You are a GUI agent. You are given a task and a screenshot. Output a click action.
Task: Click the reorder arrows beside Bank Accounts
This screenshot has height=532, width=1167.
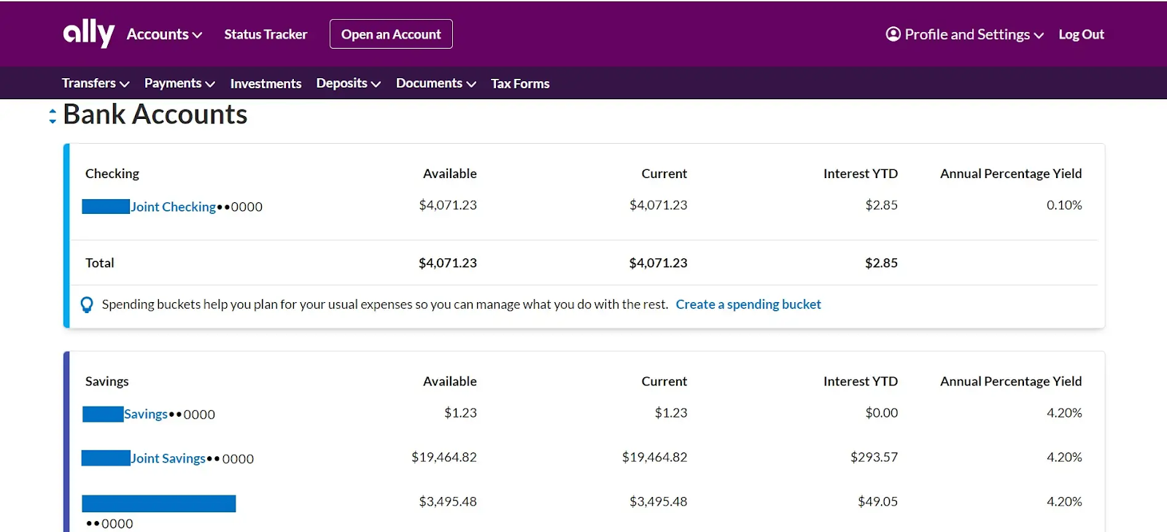(53, 116)
